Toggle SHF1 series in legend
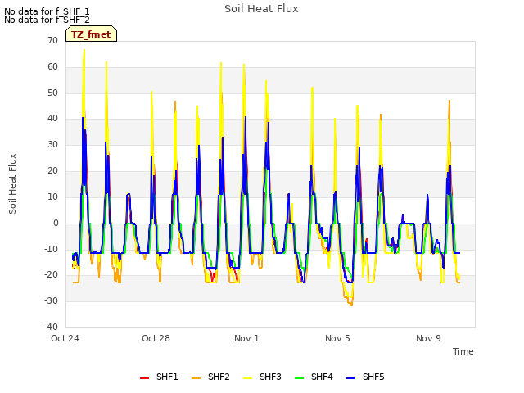The image size is (524, 393). point(159,377)
